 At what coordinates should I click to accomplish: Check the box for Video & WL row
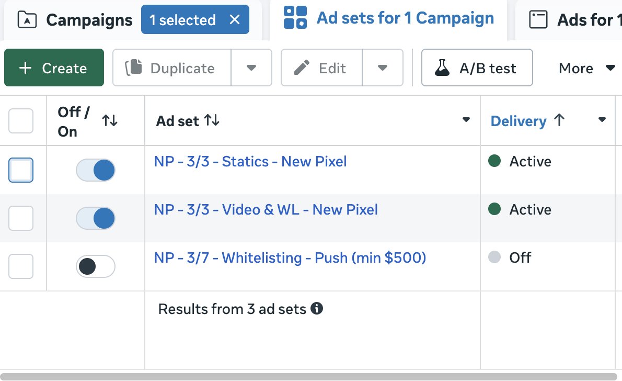(21, 218)
